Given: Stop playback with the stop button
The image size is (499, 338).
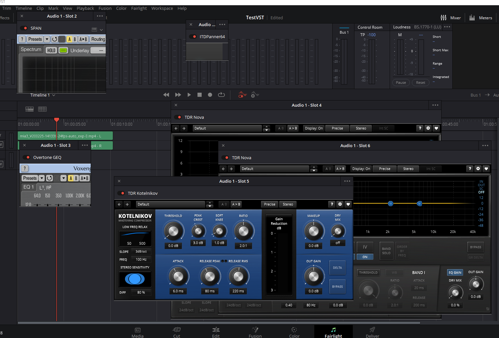Looking at the screenshot, I should click(199, 95).
